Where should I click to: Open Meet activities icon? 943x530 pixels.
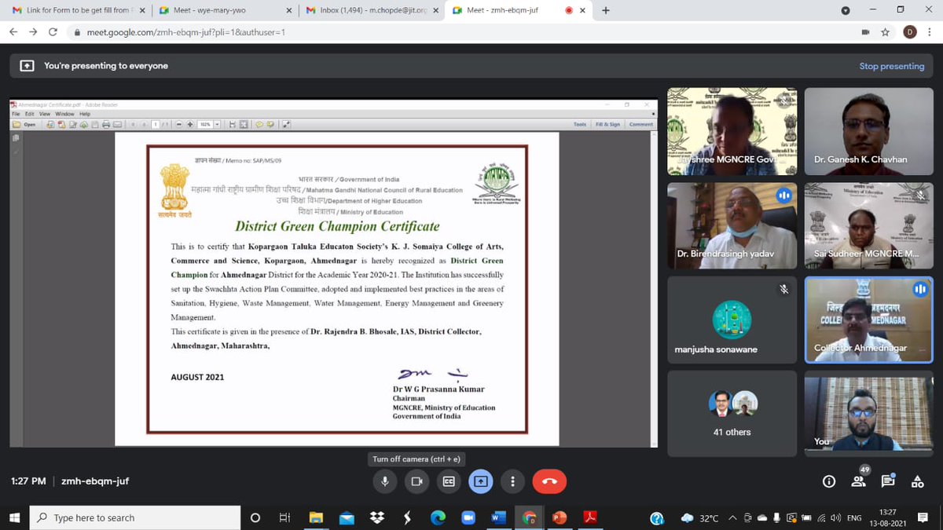(918, 481)
